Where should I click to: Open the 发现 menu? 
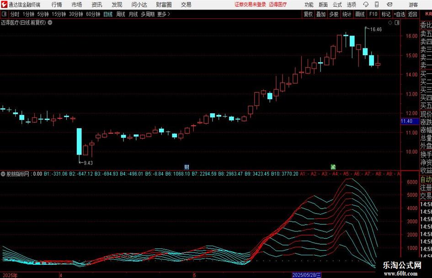click(117, 5)
